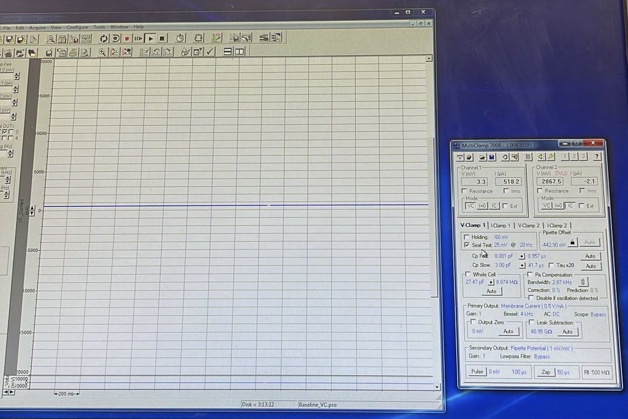Click the Cp Fast Auto button
The image size is (628, 419).
(590, 256)
